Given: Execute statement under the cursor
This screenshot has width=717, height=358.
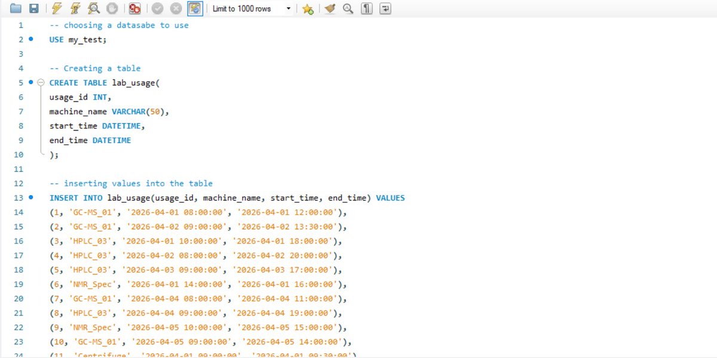Looking at the screenshot, I should point(75,8).
